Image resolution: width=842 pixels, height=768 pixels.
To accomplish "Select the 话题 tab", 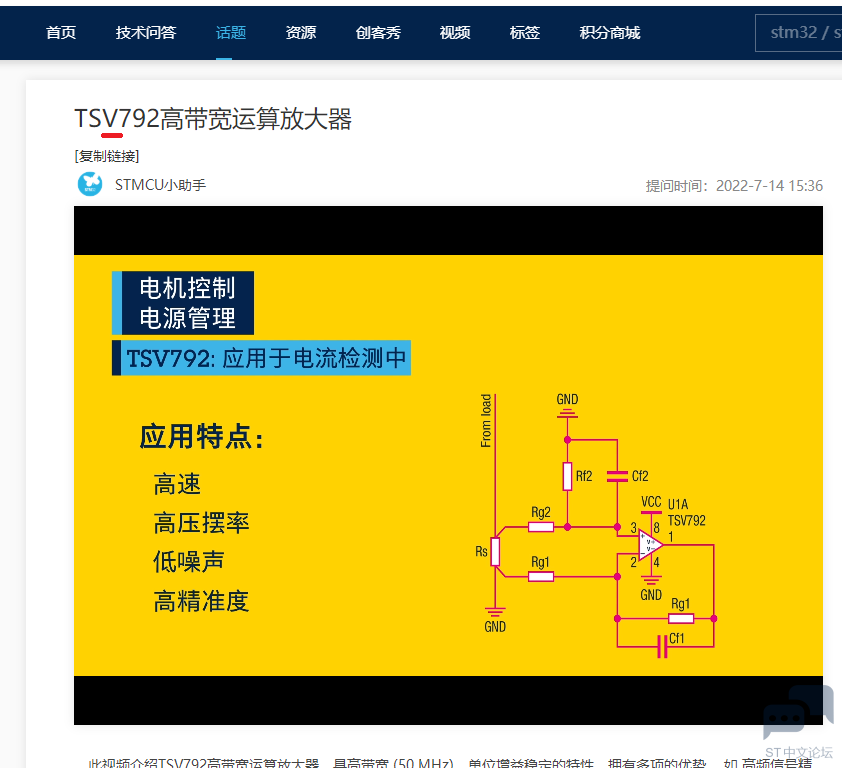I will pos(231,33).
